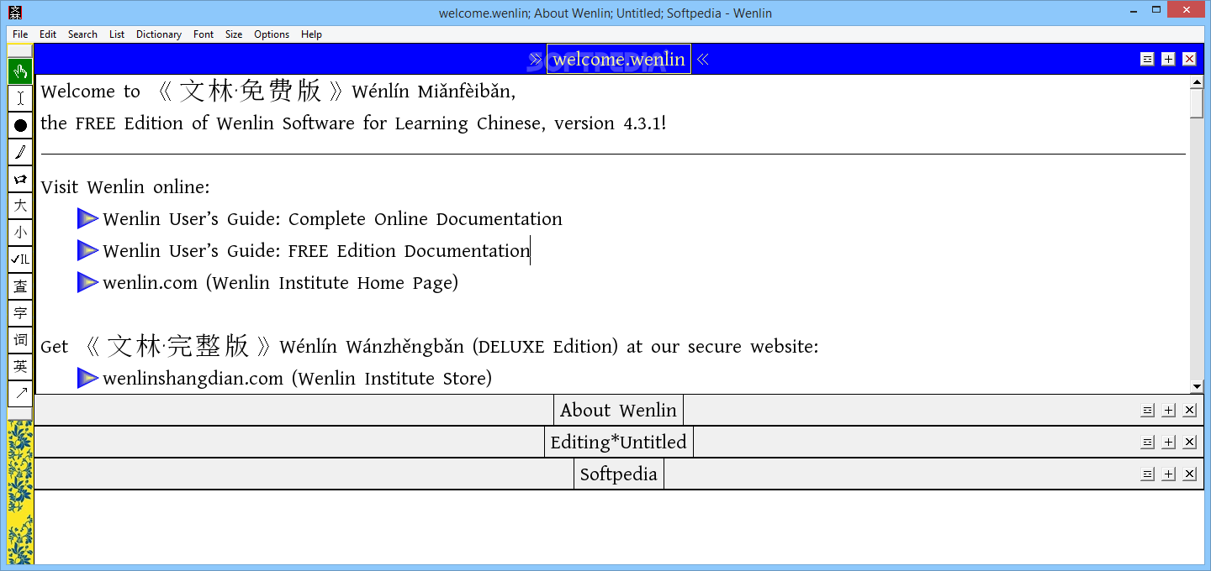The height and width of the screenshot is (571, 1211).
Task: Close the Editing*Untitled subwindow
Action: tap(1189, 443)
